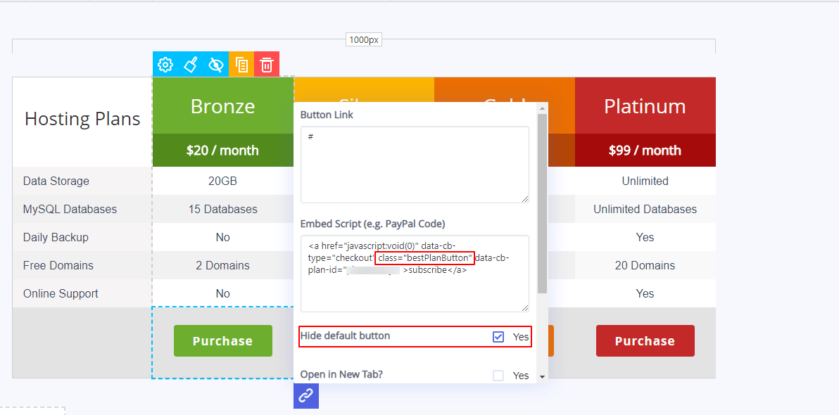Open the link settings via blue chain icon
This screenshot has width=839, height=415.
pos(305,395)
